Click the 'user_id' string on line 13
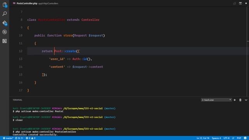The image size is (249, 140). point(57,59)
